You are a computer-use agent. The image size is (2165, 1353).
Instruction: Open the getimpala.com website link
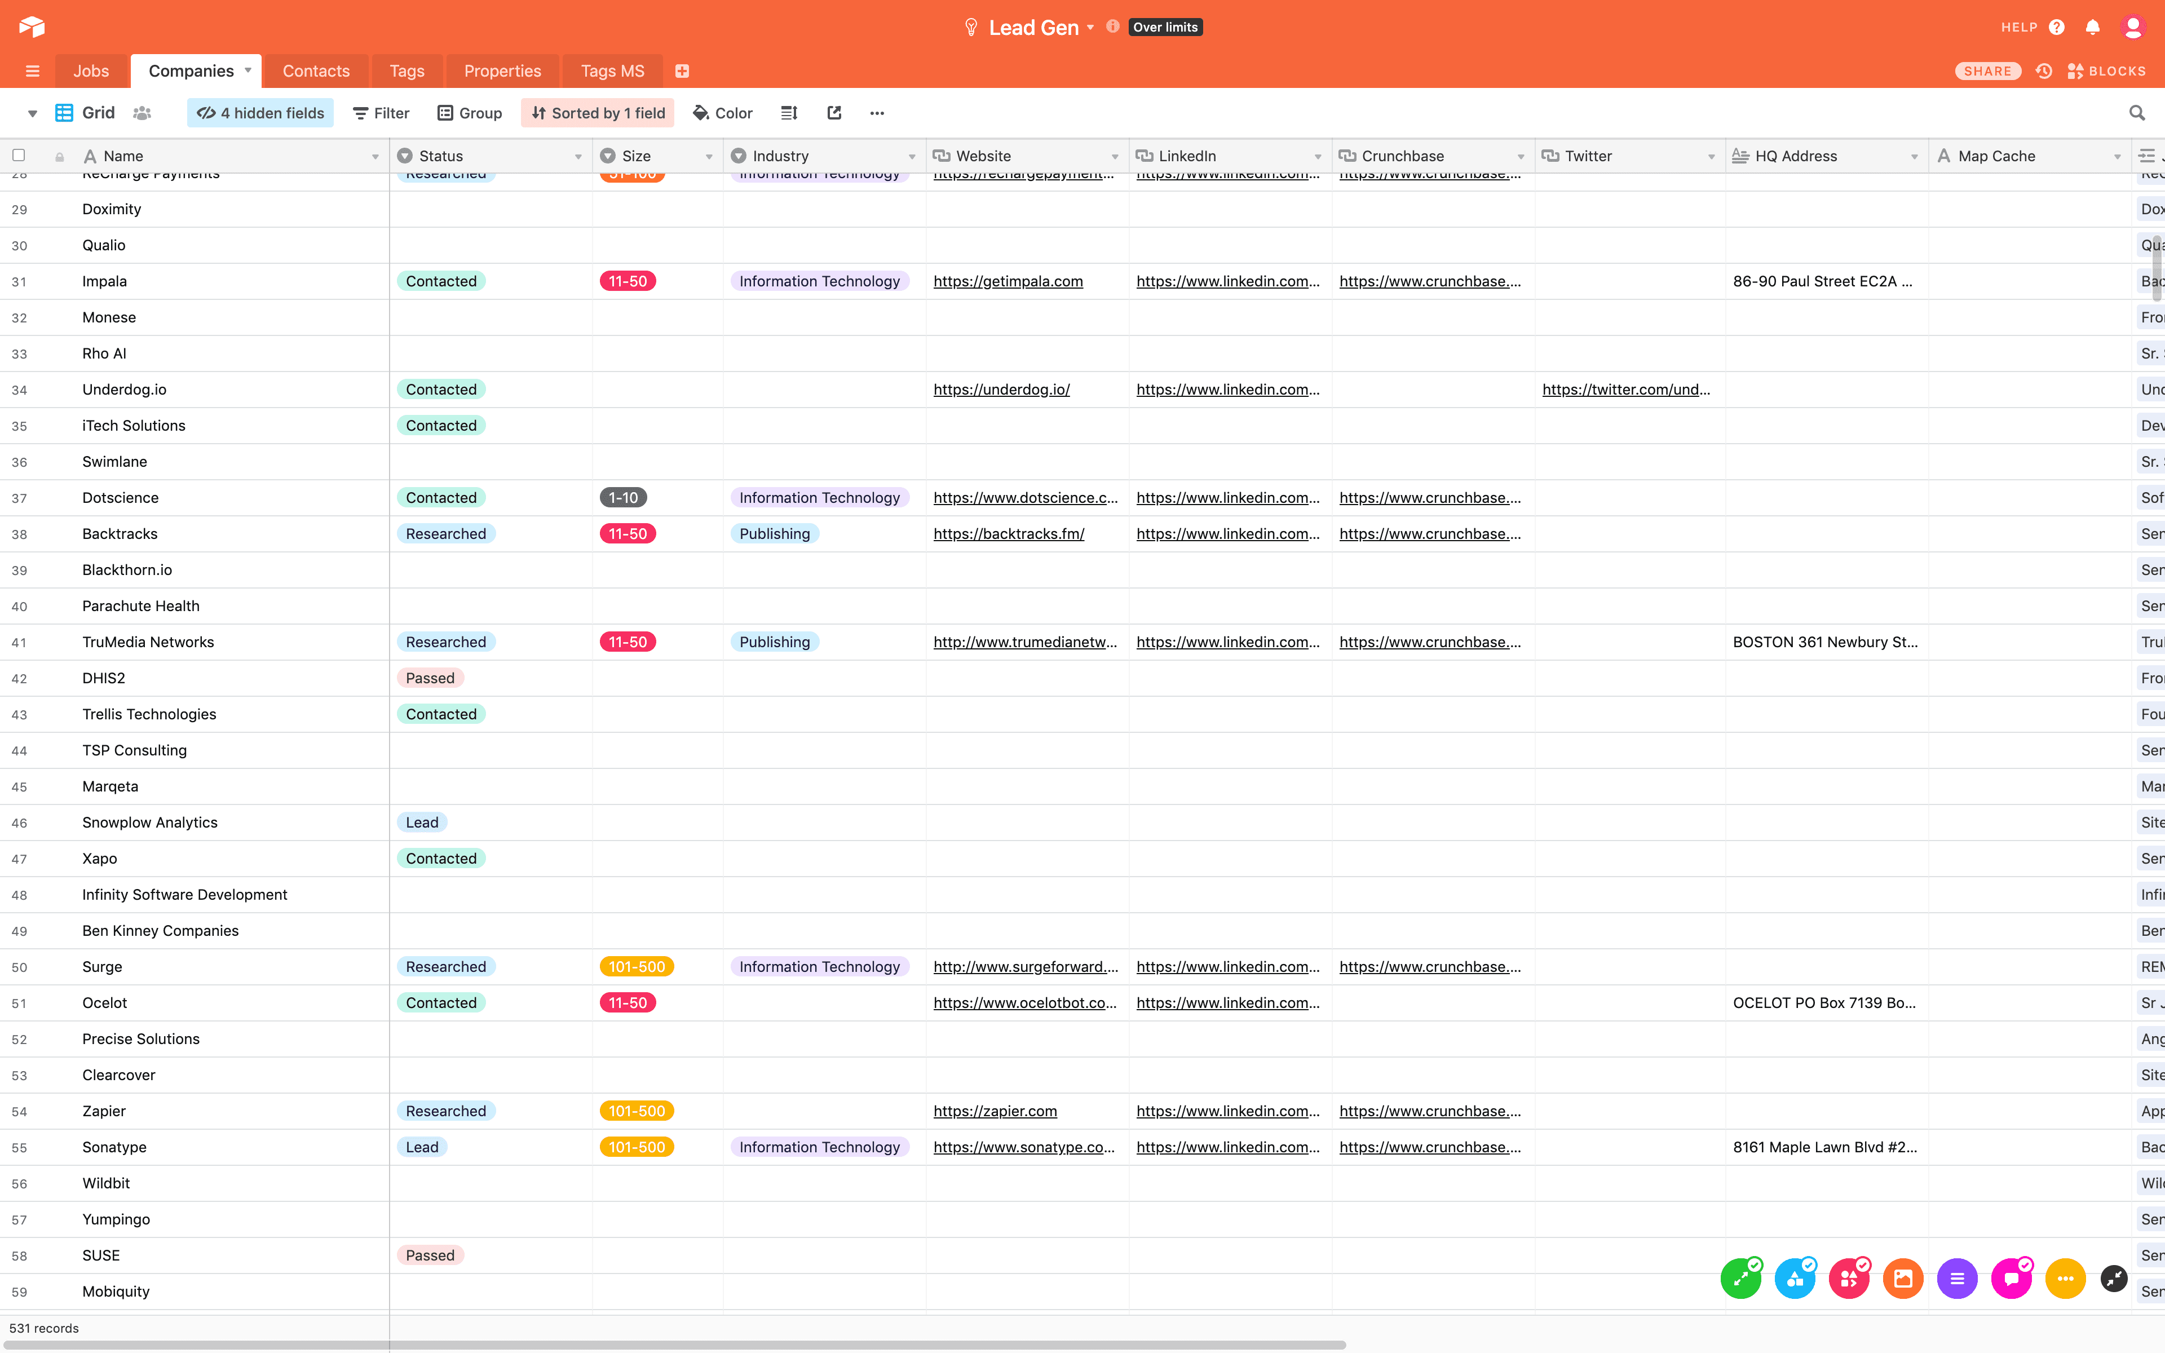pos(1008,281)
